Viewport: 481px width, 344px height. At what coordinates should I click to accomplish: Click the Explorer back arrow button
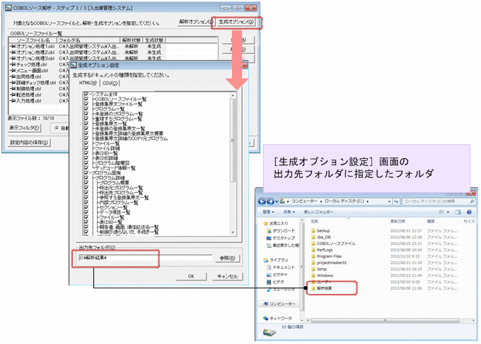[x=262, y=201]
